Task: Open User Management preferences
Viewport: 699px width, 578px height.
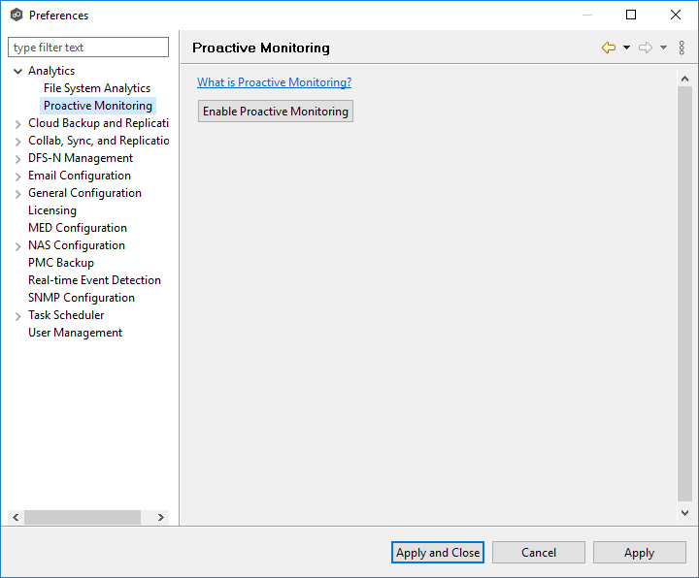Action: pos(76,333)
